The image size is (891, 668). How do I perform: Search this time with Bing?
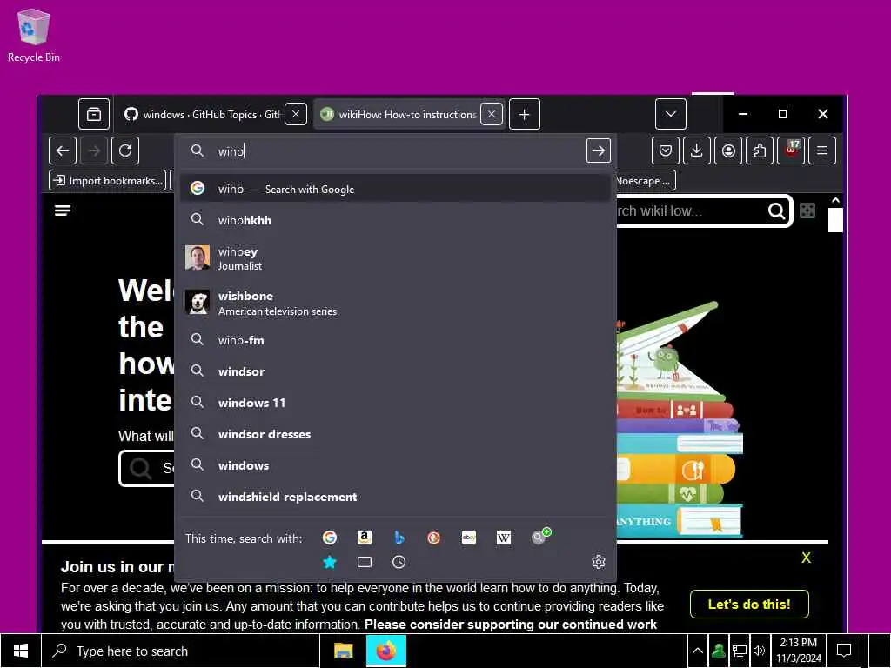[x=399, y=538]
